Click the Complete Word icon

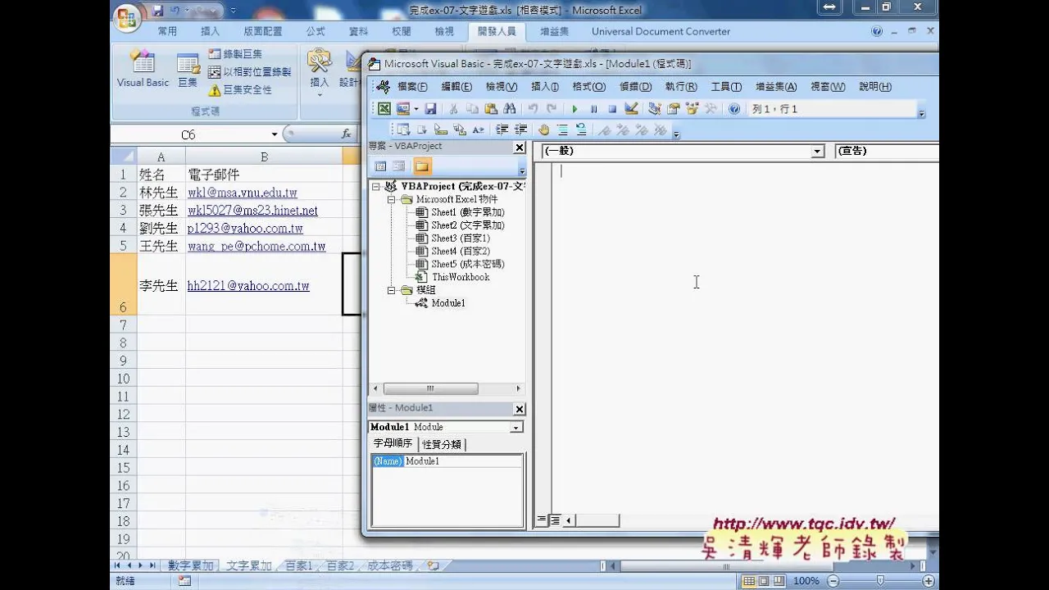click(479, 129)
